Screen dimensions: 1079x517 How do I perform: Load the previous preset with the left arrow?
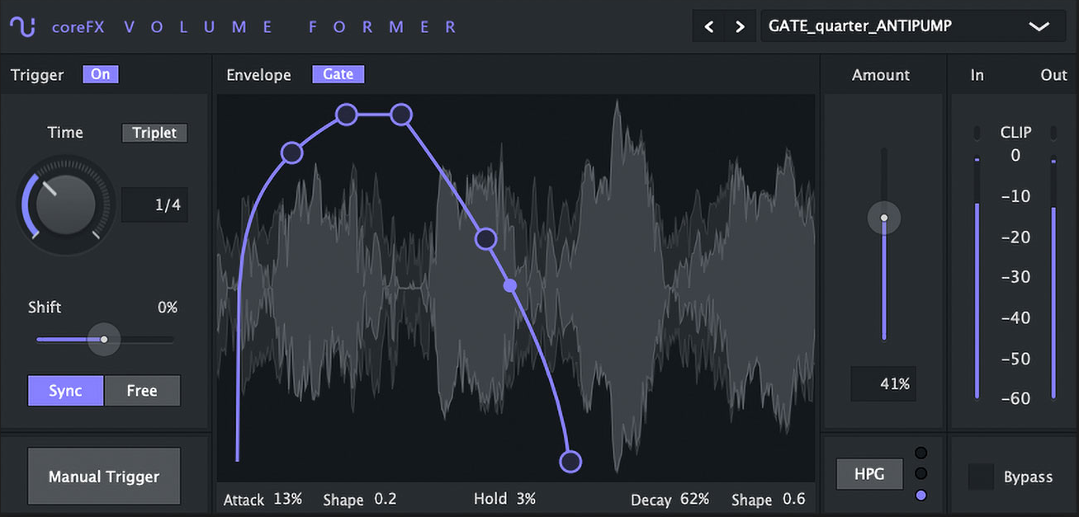point(708,26)
